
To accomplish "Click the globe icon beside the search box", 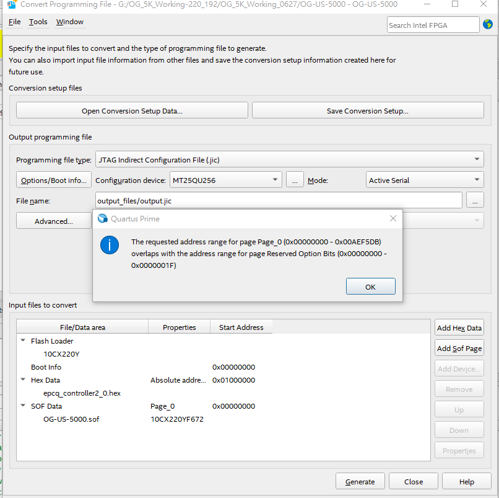I will tap(487, 24).
